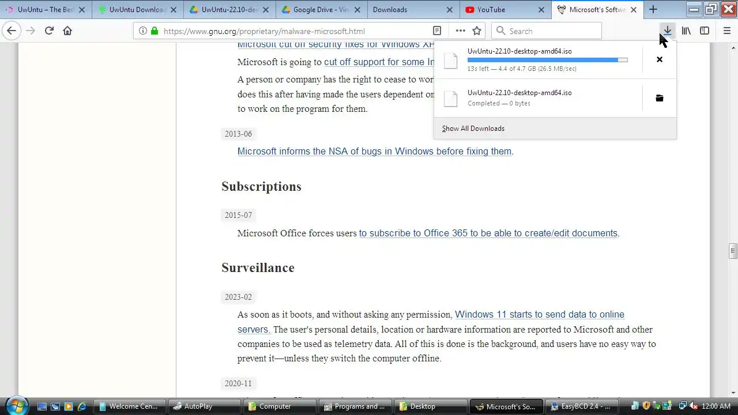Open a new browser tab
Image resolution: width=738 pixels, height=415 pixels.
[x=653, y=9]
